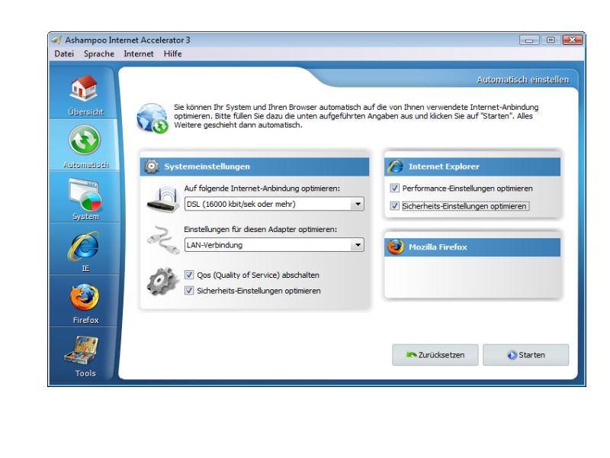Click the Systemeinstellungen gear header icon
Image resolution: width=610 pixels, height=458 pixels.
coord(151,166)
